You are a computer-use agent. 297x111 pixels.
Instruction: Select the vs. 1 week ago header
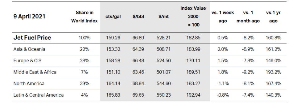coord(223,17)
